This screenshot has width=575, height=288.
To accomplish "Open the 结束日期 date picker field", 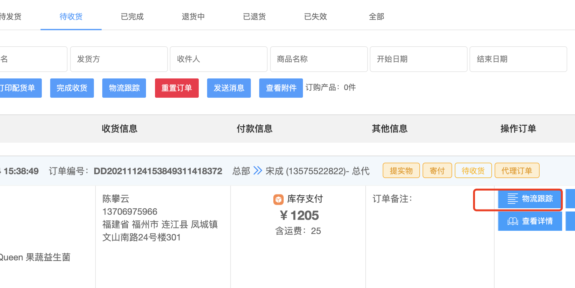I will [x=518, y=59].
